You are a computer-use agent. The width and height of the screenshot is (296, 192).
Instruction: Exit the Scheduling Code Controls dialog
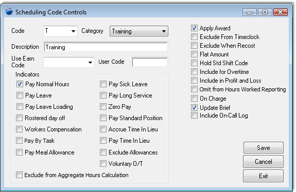click(264, 176)
